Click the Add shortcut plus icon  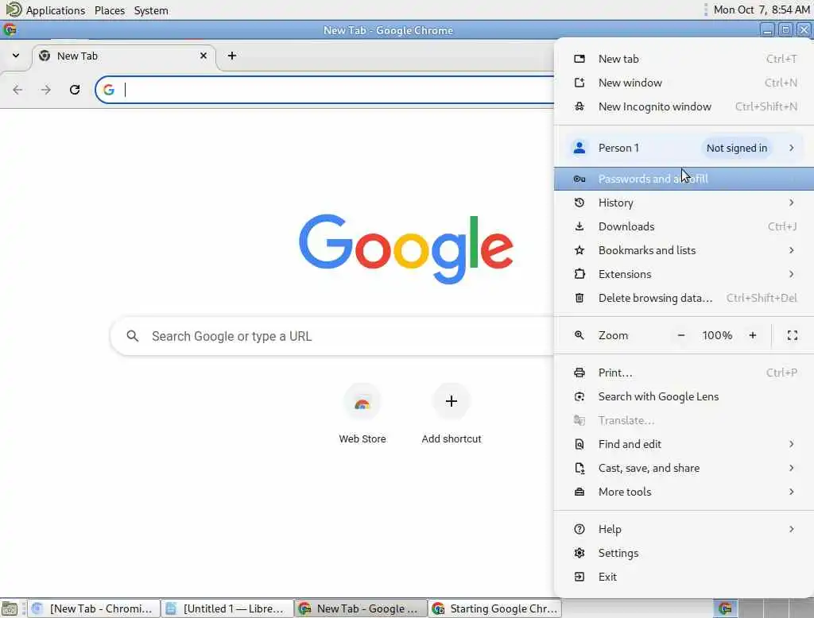452,401
